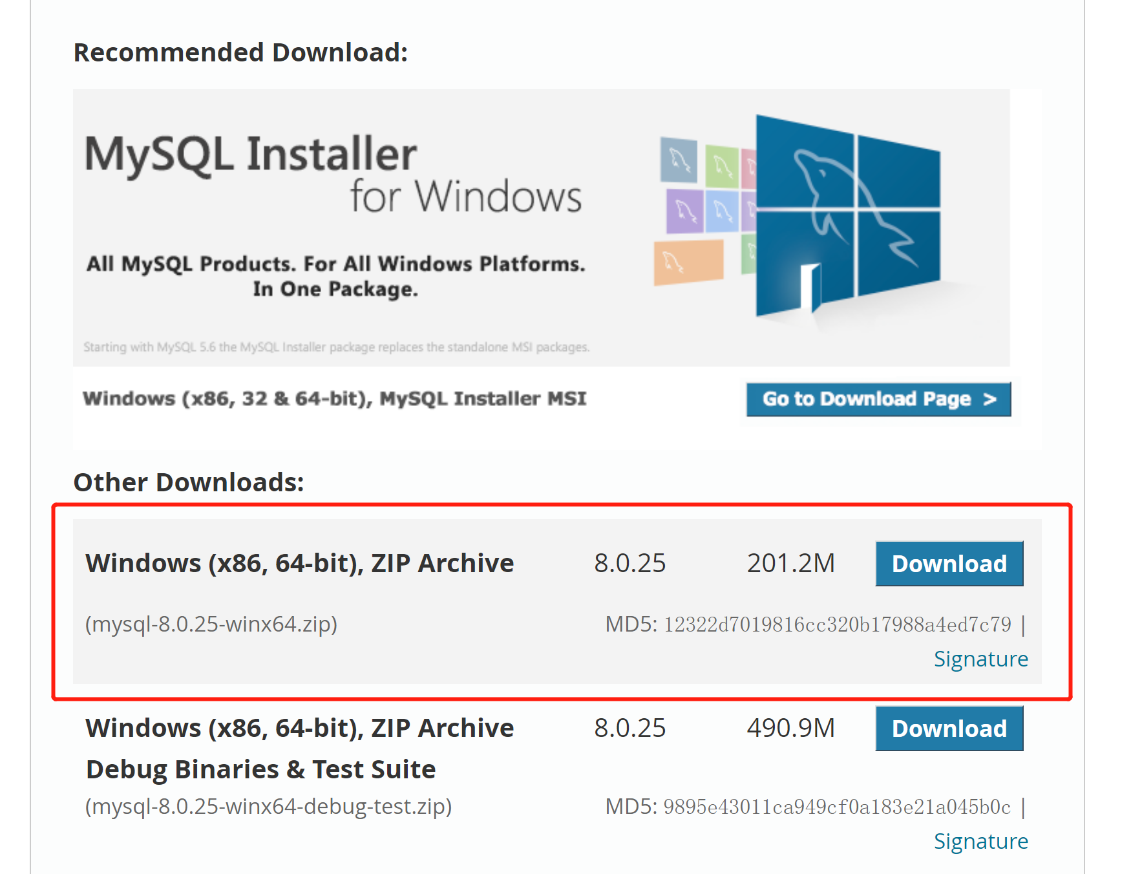Click the blue Windows dolphin logo graphic

pyautogui.click(x=848, y=217)
